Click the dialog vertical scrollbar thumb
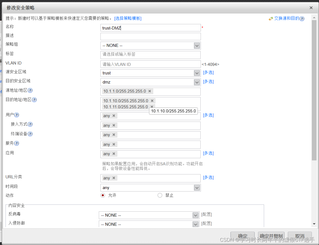Screen dimensions: 319x245 (314, 90)
